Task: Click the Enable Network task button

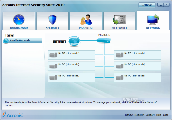Action: click(x=23, y=40)
